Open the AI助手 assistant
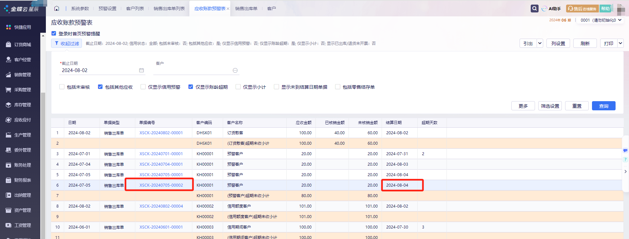 551,9
